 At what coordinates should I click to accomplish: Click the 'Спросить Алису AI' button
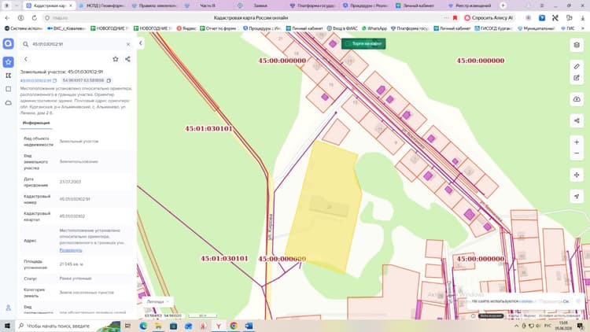[x=489, y=17]
